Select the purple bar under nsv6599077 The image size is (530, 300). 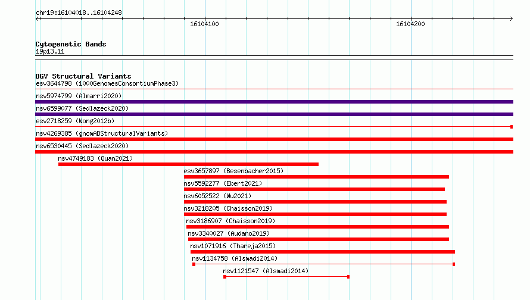click(x=274, y=114)
